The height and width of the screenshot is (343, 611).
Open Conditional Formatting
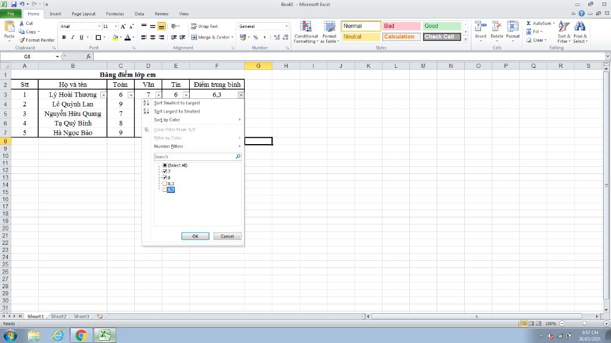(306, 32)
